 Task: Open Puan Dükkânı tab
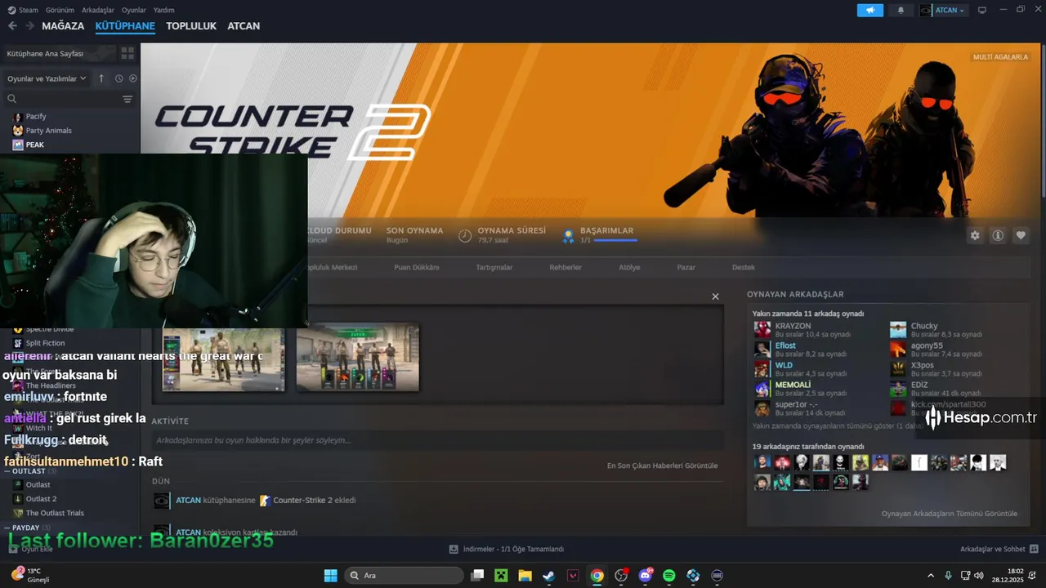tap(417, 268)
